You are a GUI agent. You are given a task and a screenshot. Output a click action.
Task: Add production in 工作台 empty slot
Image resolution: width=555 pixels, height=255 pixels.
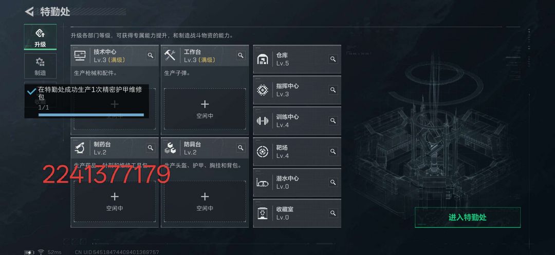205,109
